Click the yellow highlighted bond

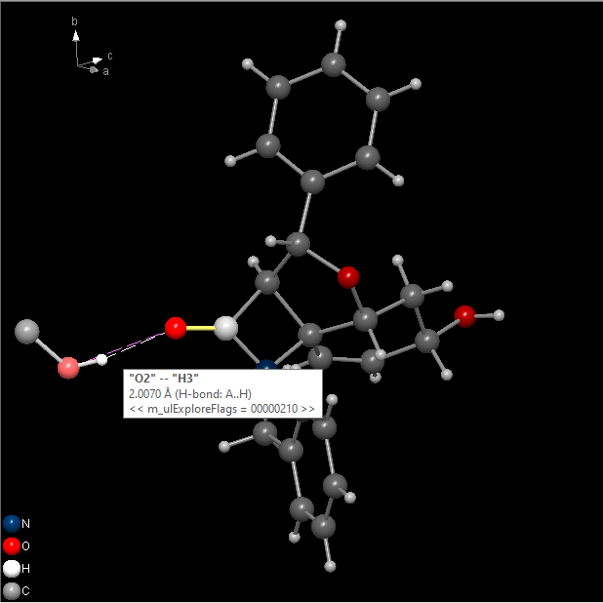(200, 328)
